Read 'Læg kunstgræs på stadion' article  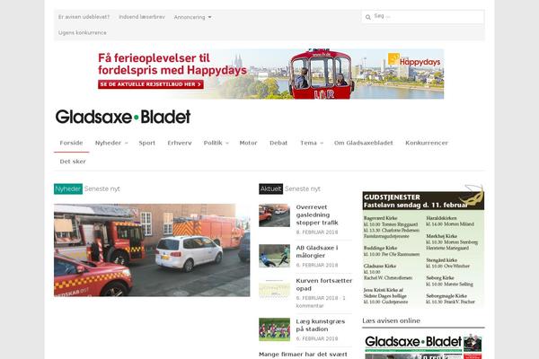(x=320, y=325)
